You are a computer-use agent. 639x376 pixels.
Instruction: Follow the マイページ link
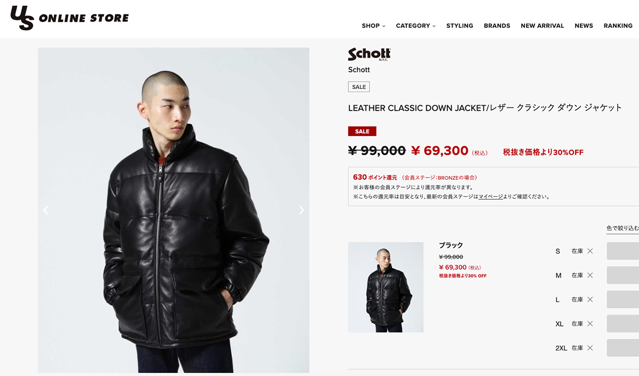(x=490, y=196)
